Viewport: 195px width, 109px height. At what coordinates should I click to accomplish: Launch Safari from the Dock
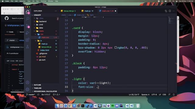(66, 106)
